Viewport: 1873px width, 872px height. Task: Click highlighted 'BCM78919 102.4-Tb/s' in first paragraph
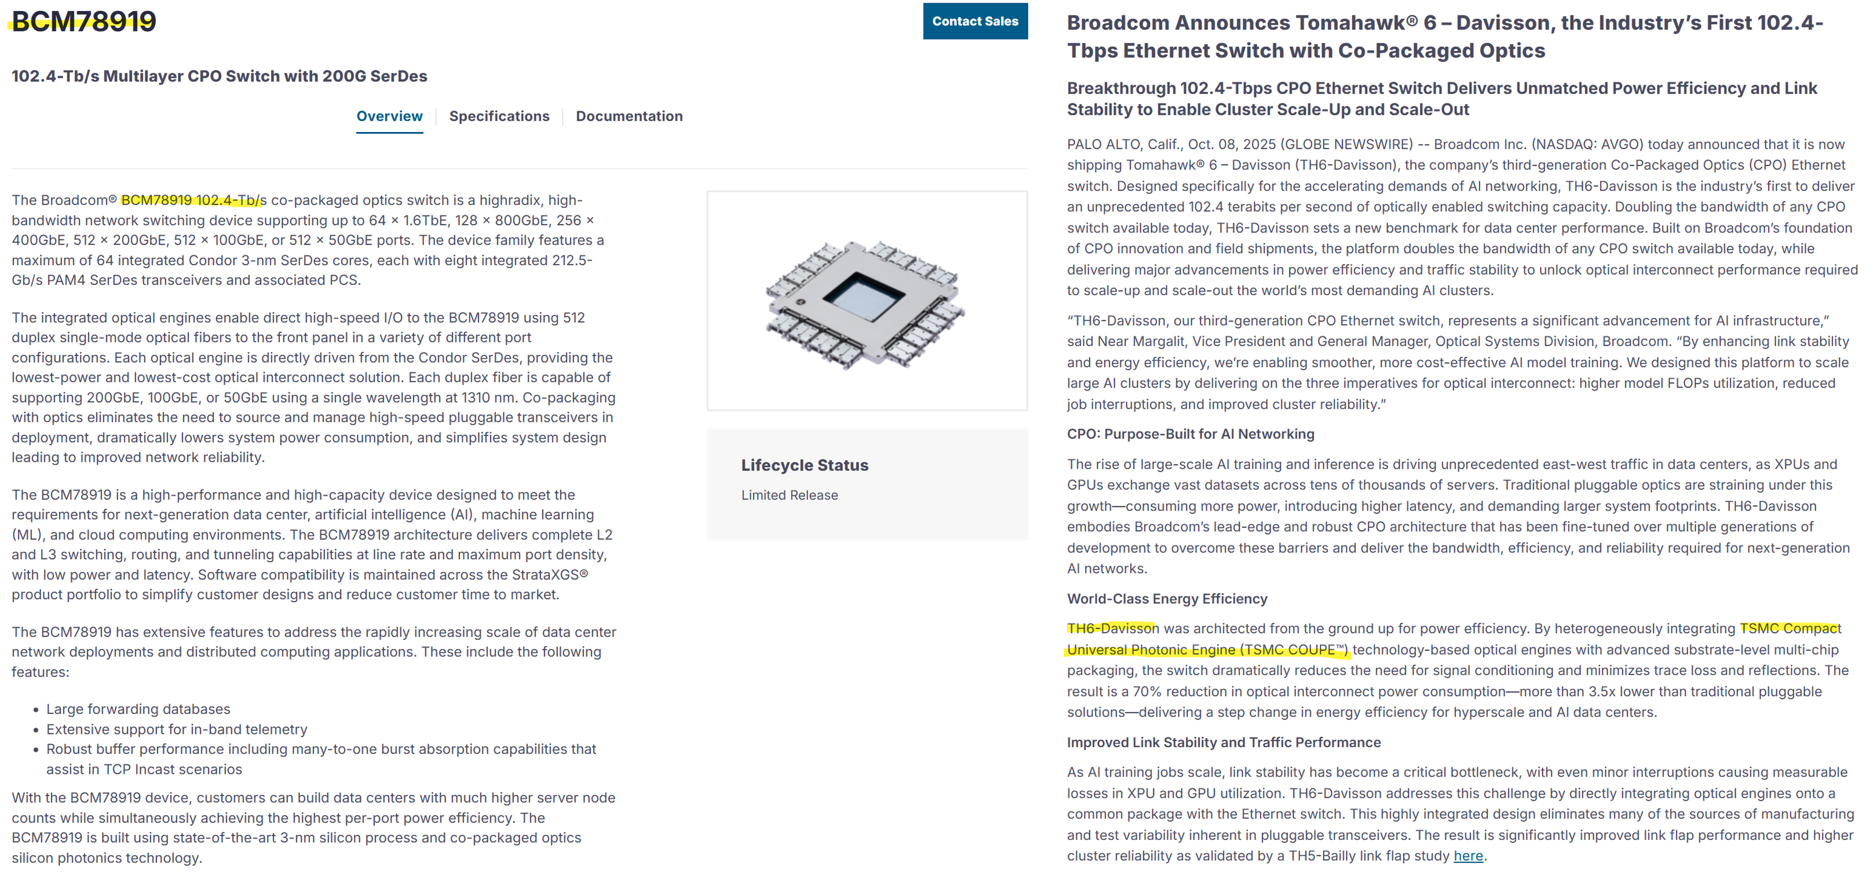click(x=193, y=200)
